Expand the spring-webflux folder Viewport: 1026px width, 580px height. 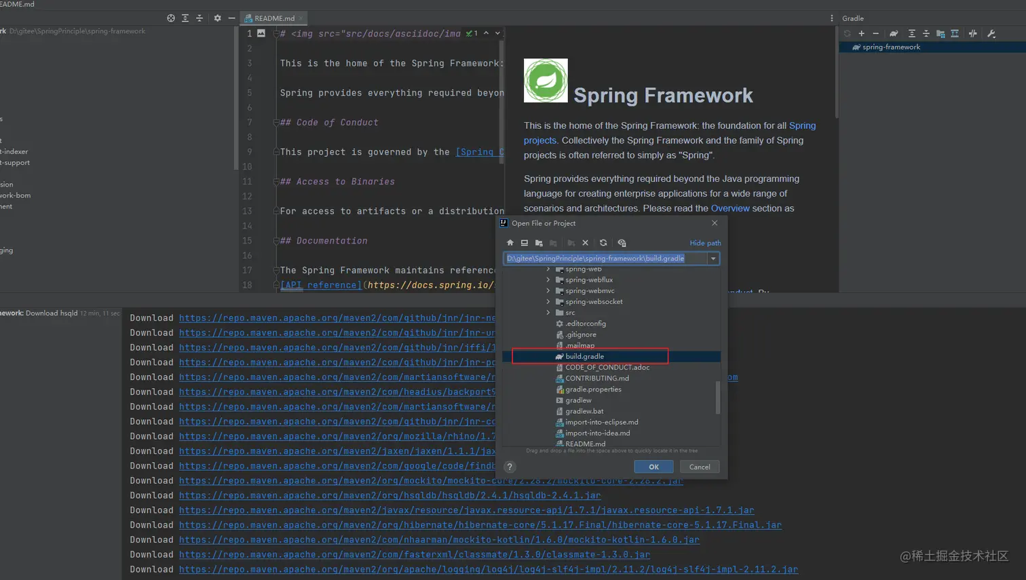[548, 279]
